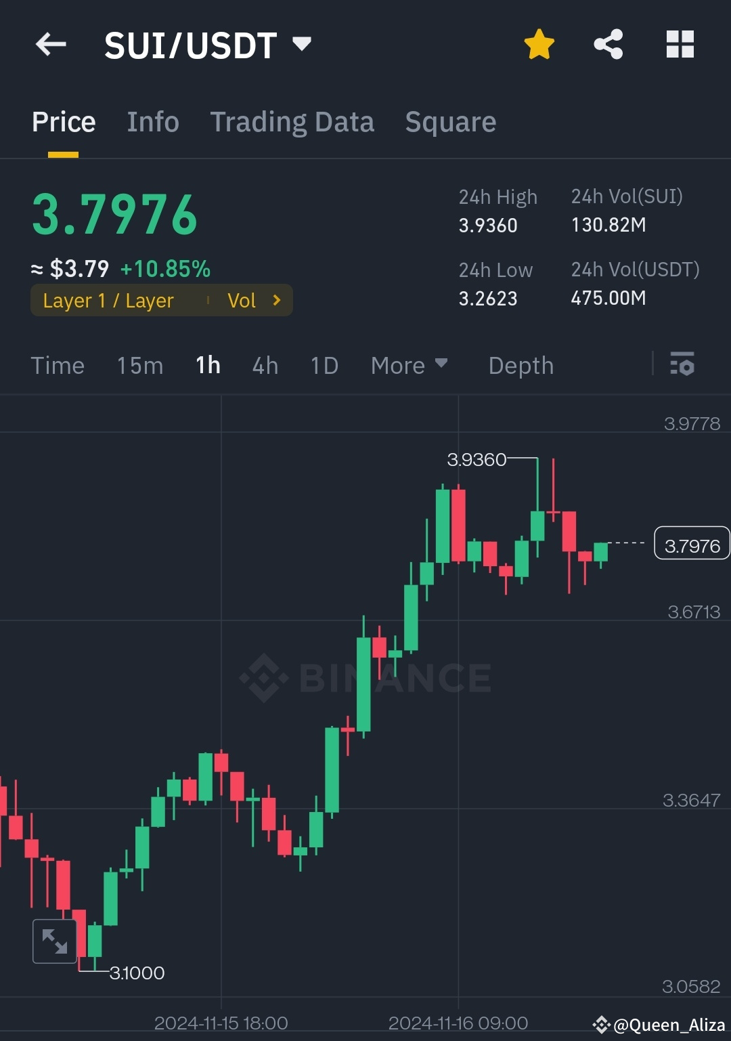731x1041 pixels.
Task: View the Depth chart
Action: click(x=520, y=365)
